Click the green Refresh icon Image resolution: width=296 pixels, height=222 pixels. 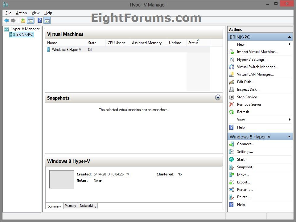[x=232, y=112]
